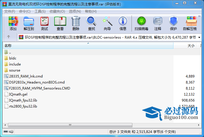The width and height of the screenshot is (204, 137).
Task: Go up one folder level arrow
Action: click(x=9, y=37)
